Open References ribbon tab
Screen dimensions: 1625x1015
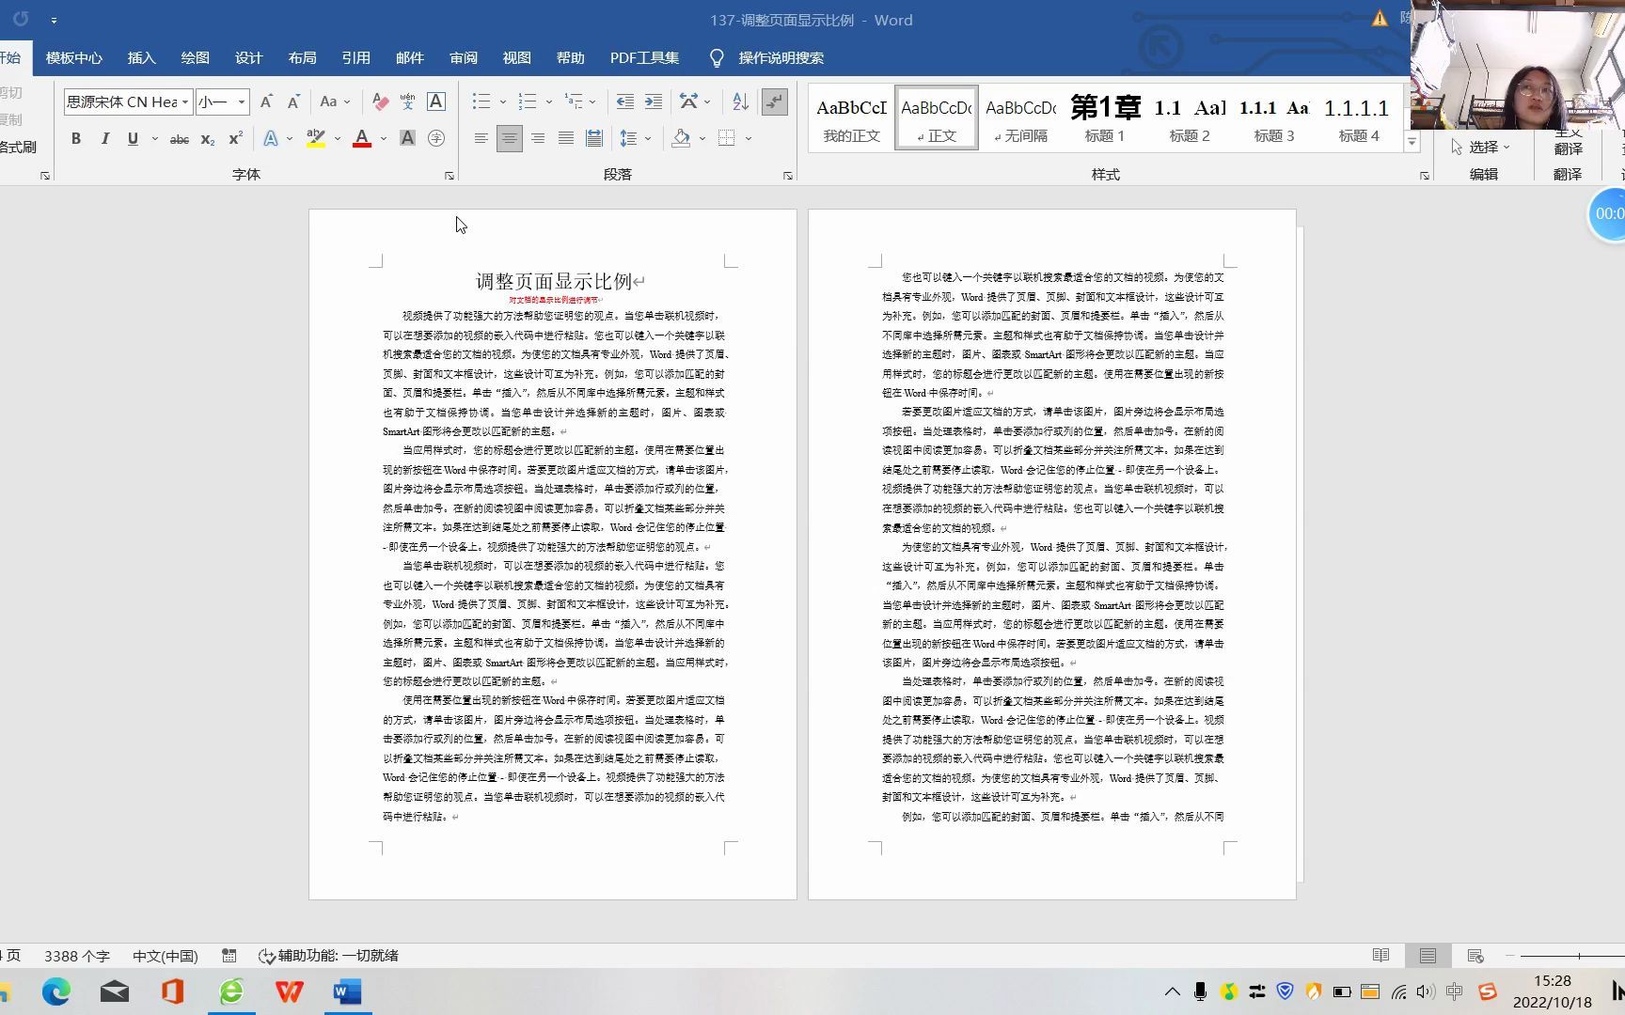tap(355, 58)
